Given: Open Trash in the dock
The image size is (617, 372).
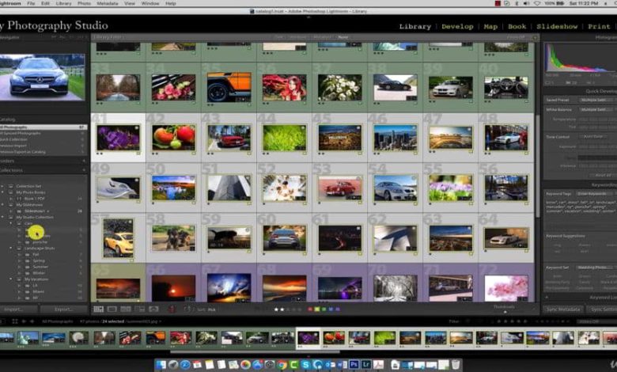Looking at the screenshot, I should (x=456, y=365).
